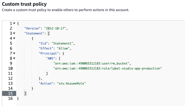Collapse the Principal block fold arrow on line 7
This screenshot has height=106, width=185.
click(14, 53)
